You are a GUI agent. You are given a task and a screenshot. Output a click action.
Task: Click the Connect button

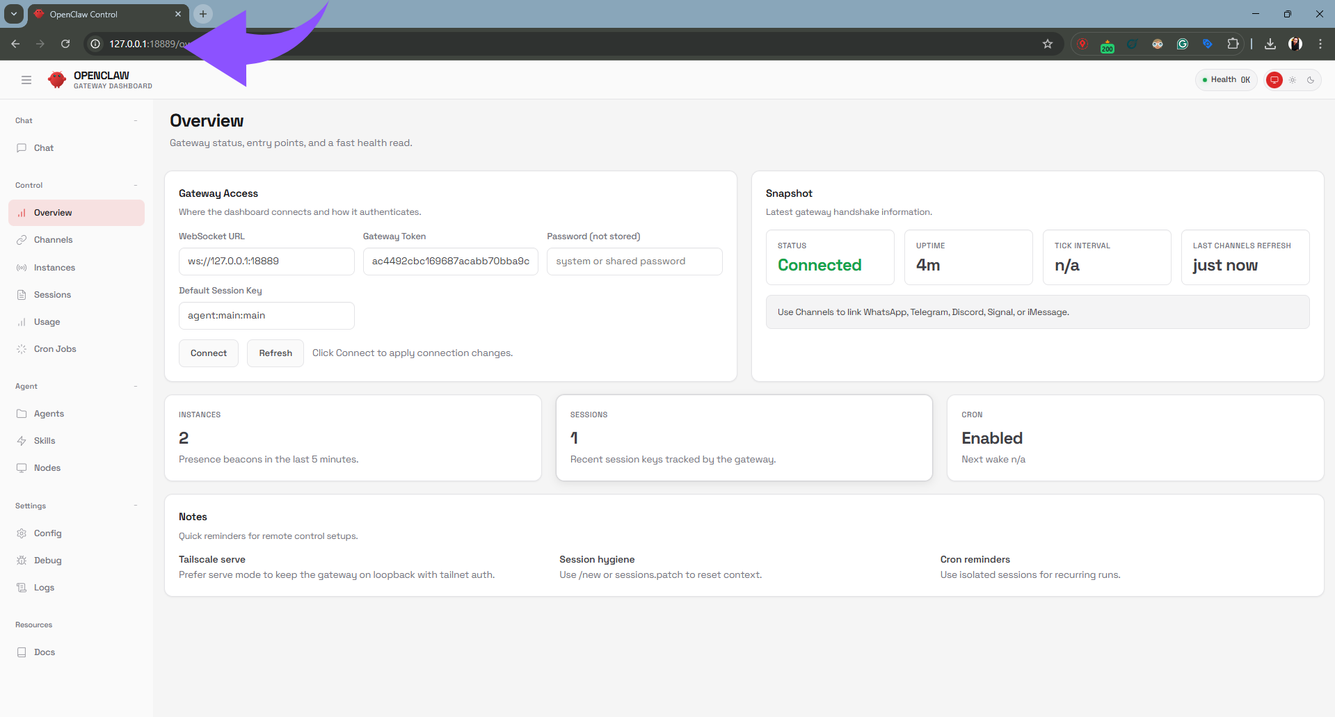(x=208, y=353)
